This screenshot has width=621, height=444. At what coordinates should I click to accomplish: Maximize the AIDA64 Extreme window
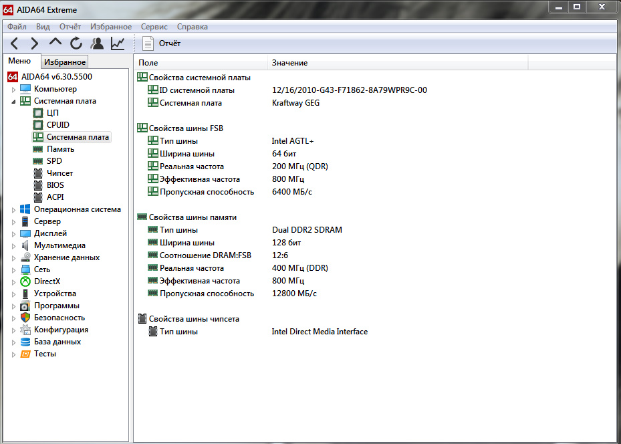tap(577, 7)
